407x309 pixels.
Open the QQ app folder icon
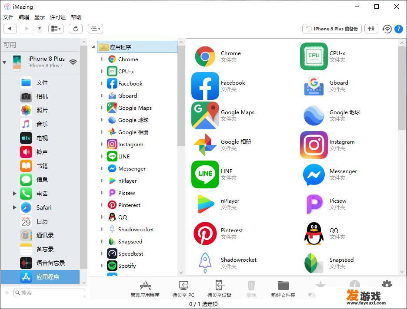(314, 233)
